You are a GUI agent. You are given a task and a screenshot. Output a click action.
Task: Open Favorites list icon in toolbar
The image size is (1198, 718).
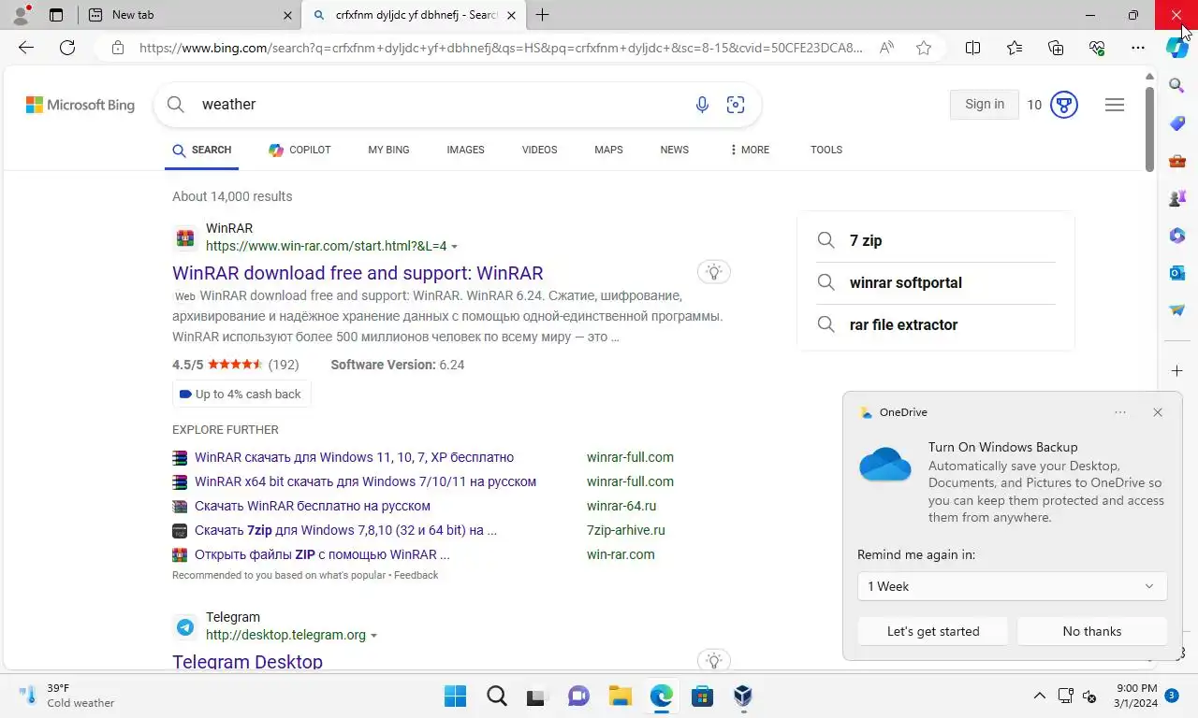1015,48
